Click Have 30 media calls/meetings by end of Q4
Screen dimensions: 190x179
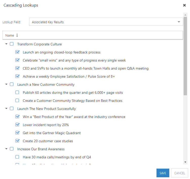tap(57, 157)
